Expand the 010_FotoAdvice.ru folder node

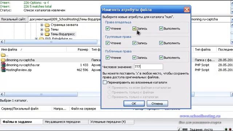tap(36, 39)
